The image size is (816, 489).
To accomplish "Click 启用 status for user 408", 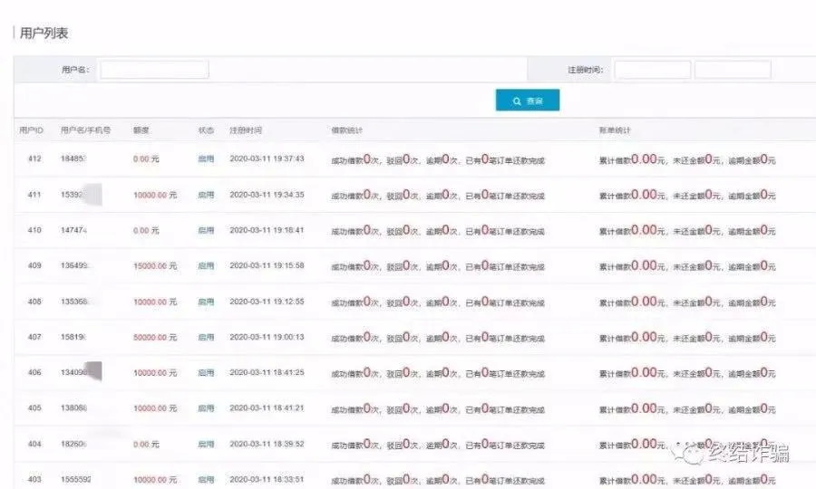I will coord(206,302).
